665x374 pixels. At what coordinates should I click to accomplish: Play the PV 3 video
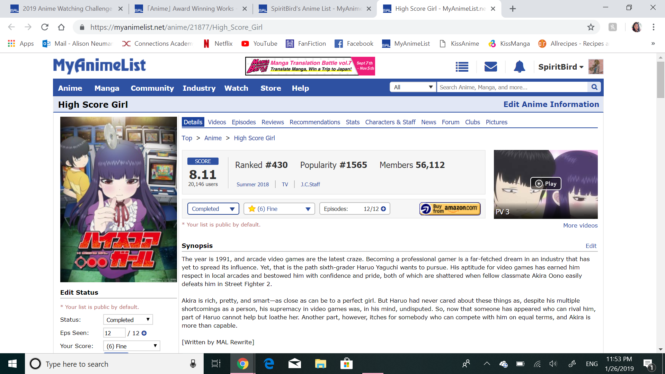point(546,184)
